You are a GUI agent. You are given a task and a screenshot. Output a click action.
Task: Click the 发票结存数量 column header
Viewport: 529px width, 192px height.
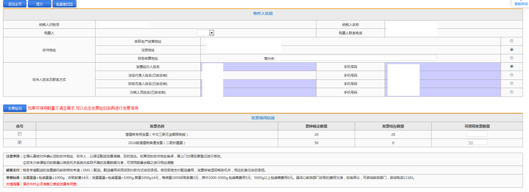pos(393,126)
